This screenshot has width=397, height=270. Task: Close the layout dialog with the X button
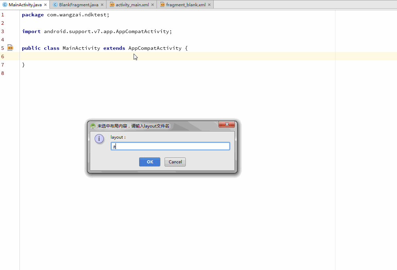(227, 124)
